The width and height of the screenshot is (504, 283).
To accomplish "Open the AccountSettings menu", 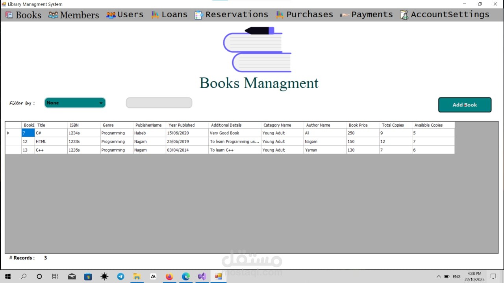I will pyautogui.click(x=445, y=15).
